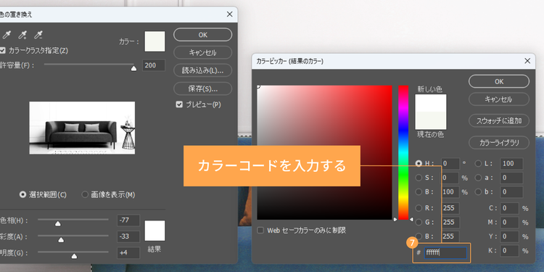The width and height of the screenshot is (544, 272).
Task: Select the S radio button
Action: pyautogui.click(x=419, y=178)
